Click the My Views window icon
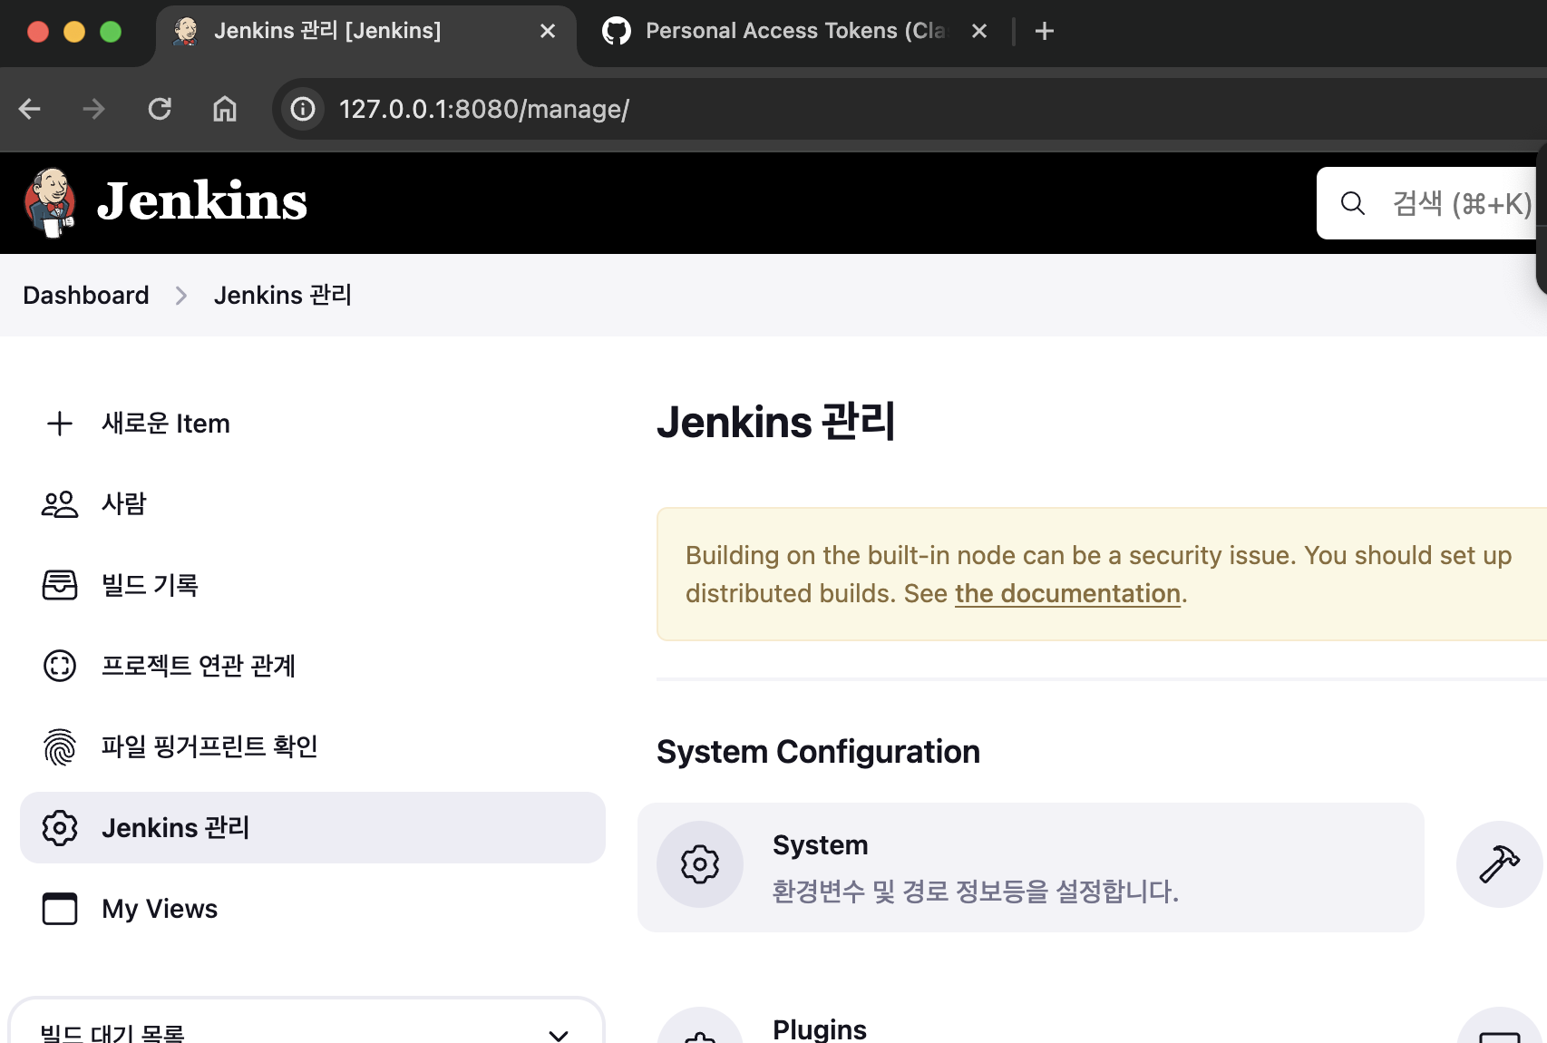The image size is (1547, 1043). [60, 909]
